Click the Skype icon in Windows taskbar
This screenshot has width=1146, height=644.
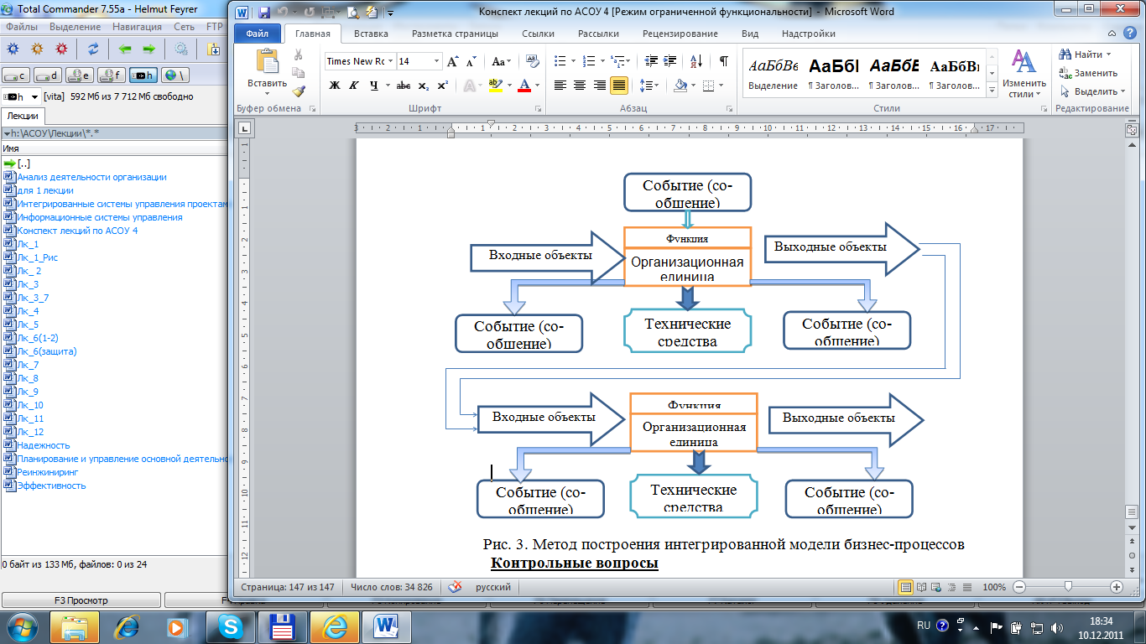coord(230,626)
